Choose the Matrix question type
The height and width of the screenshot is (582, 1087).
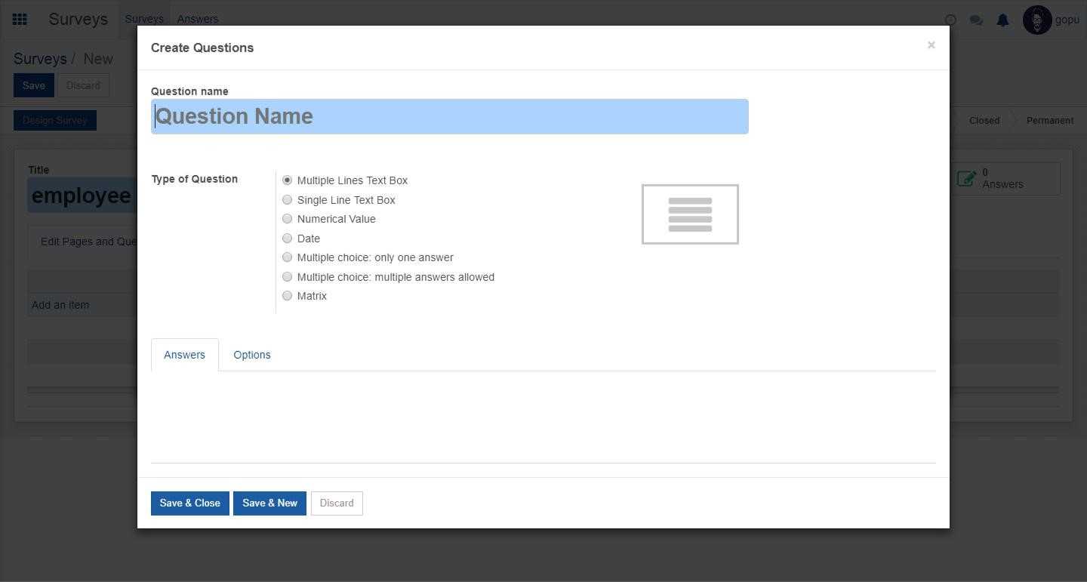287,296
